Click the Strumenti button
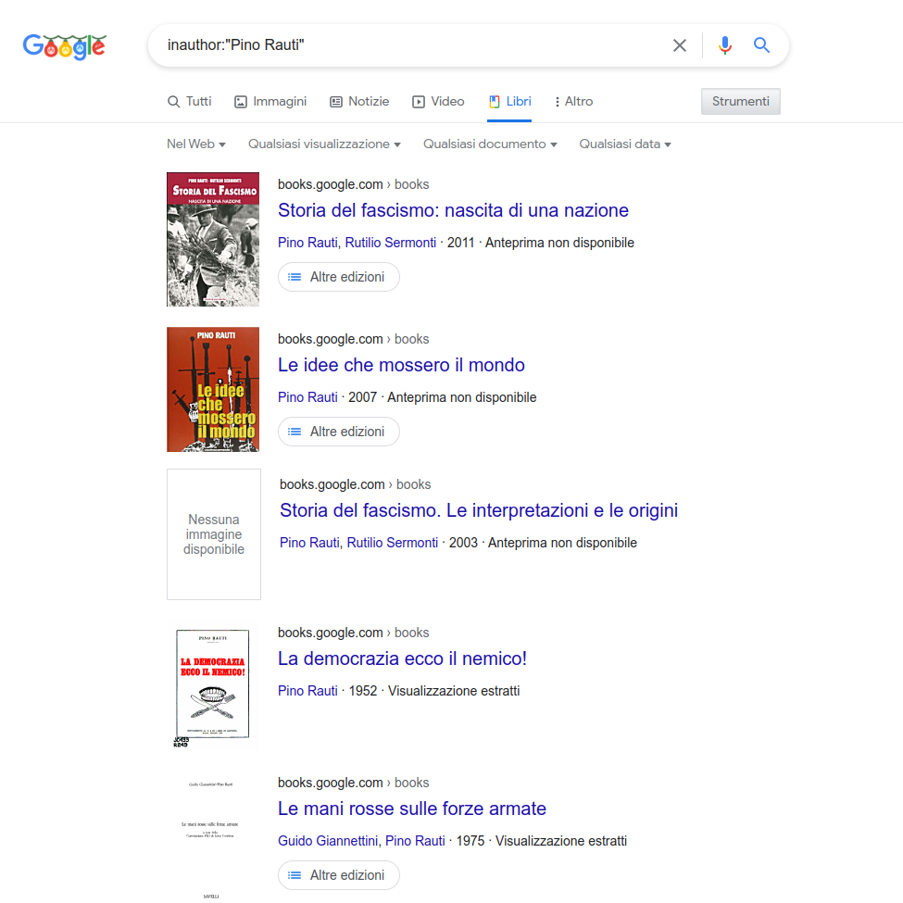Image resolution: width=903 pixels, height=903 pixels. [741, 101]
